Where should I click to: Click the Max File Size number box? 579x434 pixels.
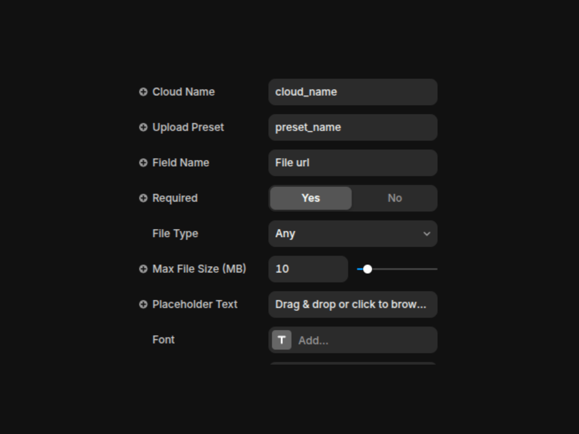pos(308,269)
